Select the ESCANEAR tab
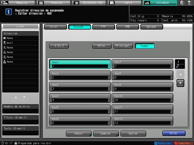The width and height of the screenshot is (194, 145). pos(160,3)
